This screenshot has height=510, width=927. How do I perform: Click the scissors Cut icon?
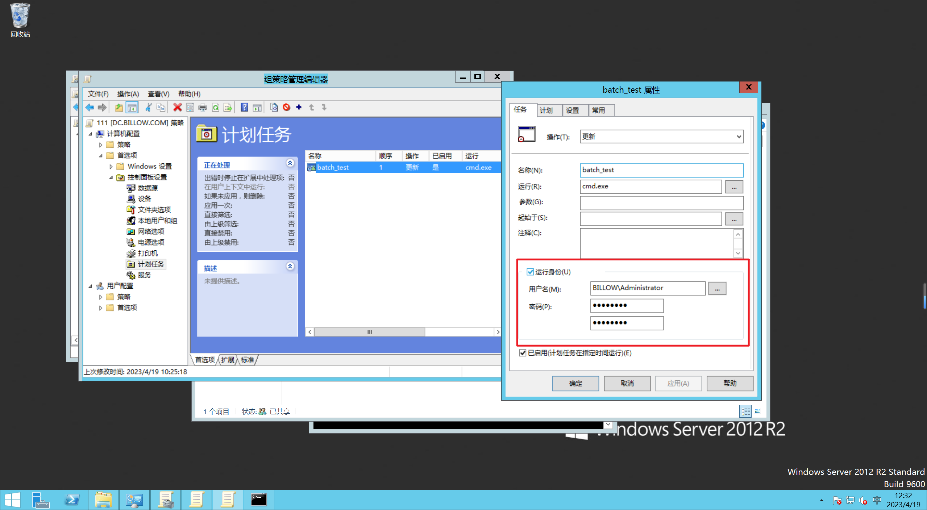pyautogui.click(x=148, y=108)
